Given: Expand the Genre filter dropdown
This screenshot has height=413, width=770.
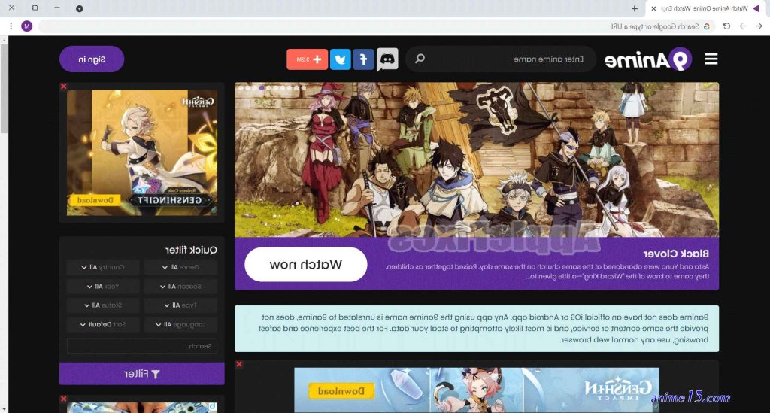Looking at the screenshot, I should coord(180,267).
